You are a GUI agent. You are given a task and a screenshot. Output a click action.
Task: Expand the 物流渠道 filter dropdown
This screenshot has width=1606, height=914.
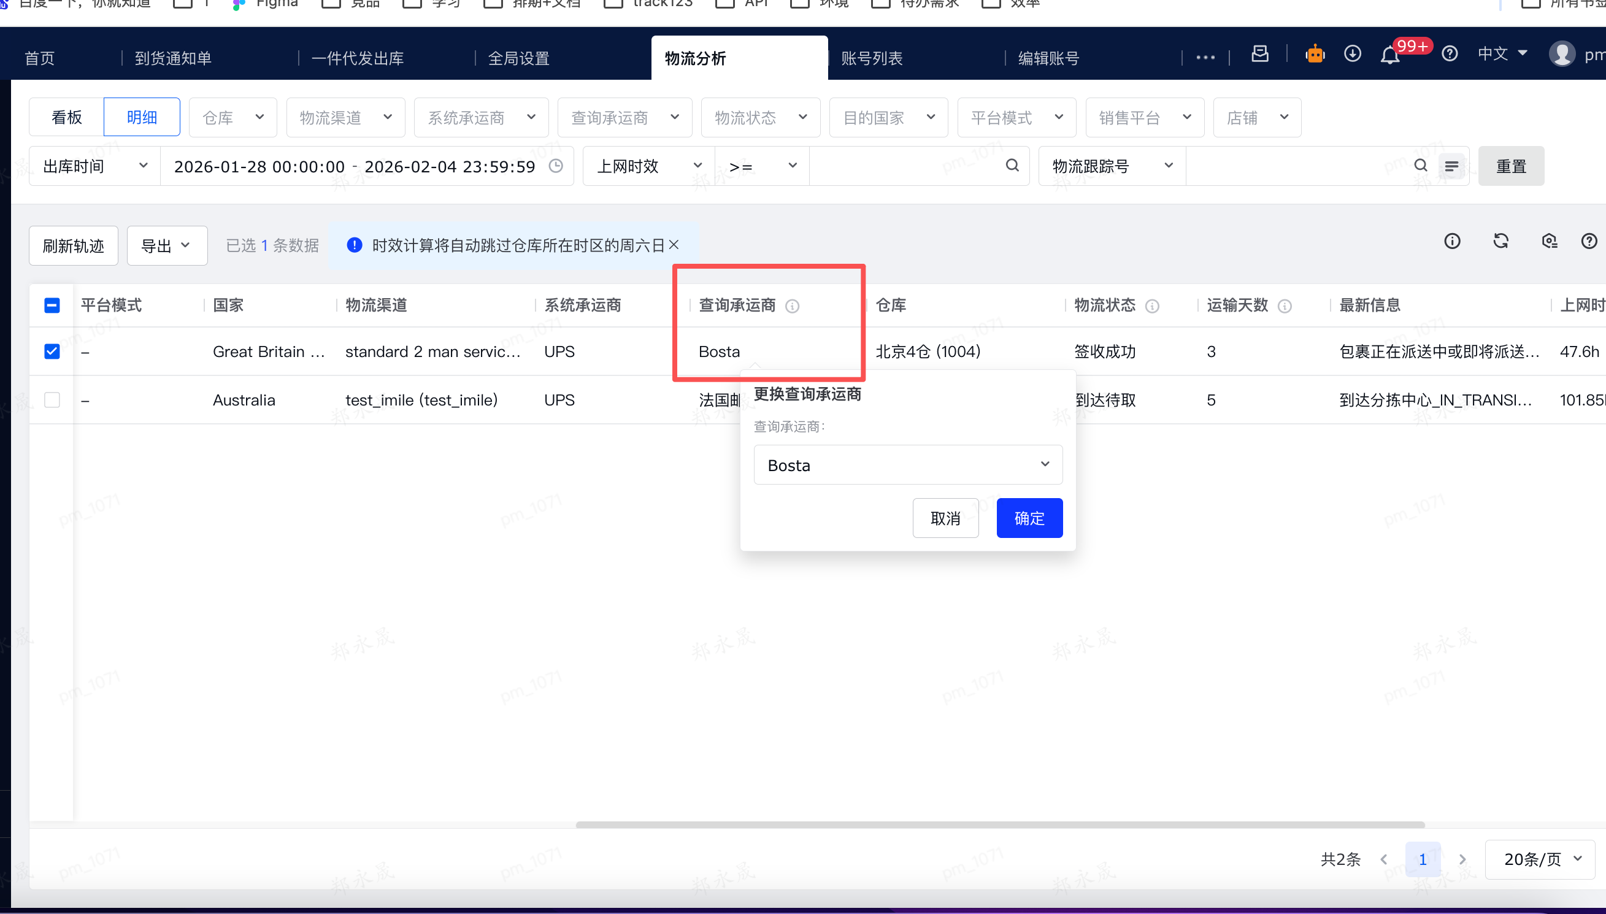pyautogui.click(x=345, y=117)
